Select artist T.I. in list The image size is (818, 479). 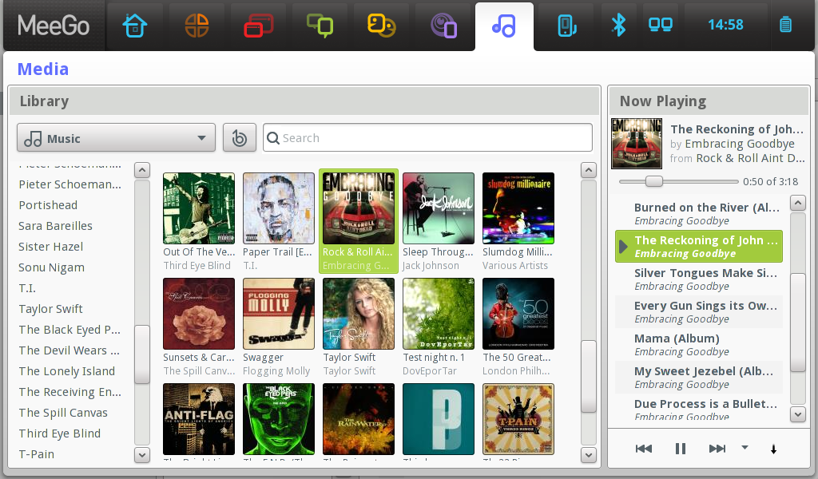(x=27, y=288)
